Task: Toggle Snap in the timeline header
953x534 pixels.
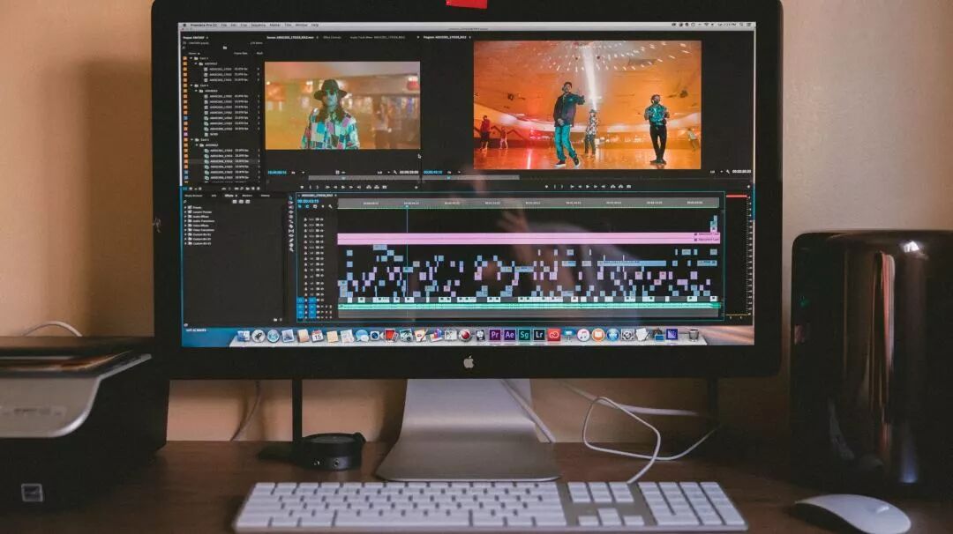Action: pyautogui.click(x=307, y=206)
